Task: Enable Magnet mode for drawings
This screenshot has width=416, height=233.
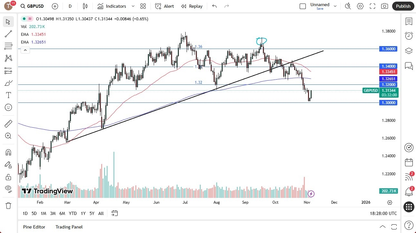Action: coord(8,152)
